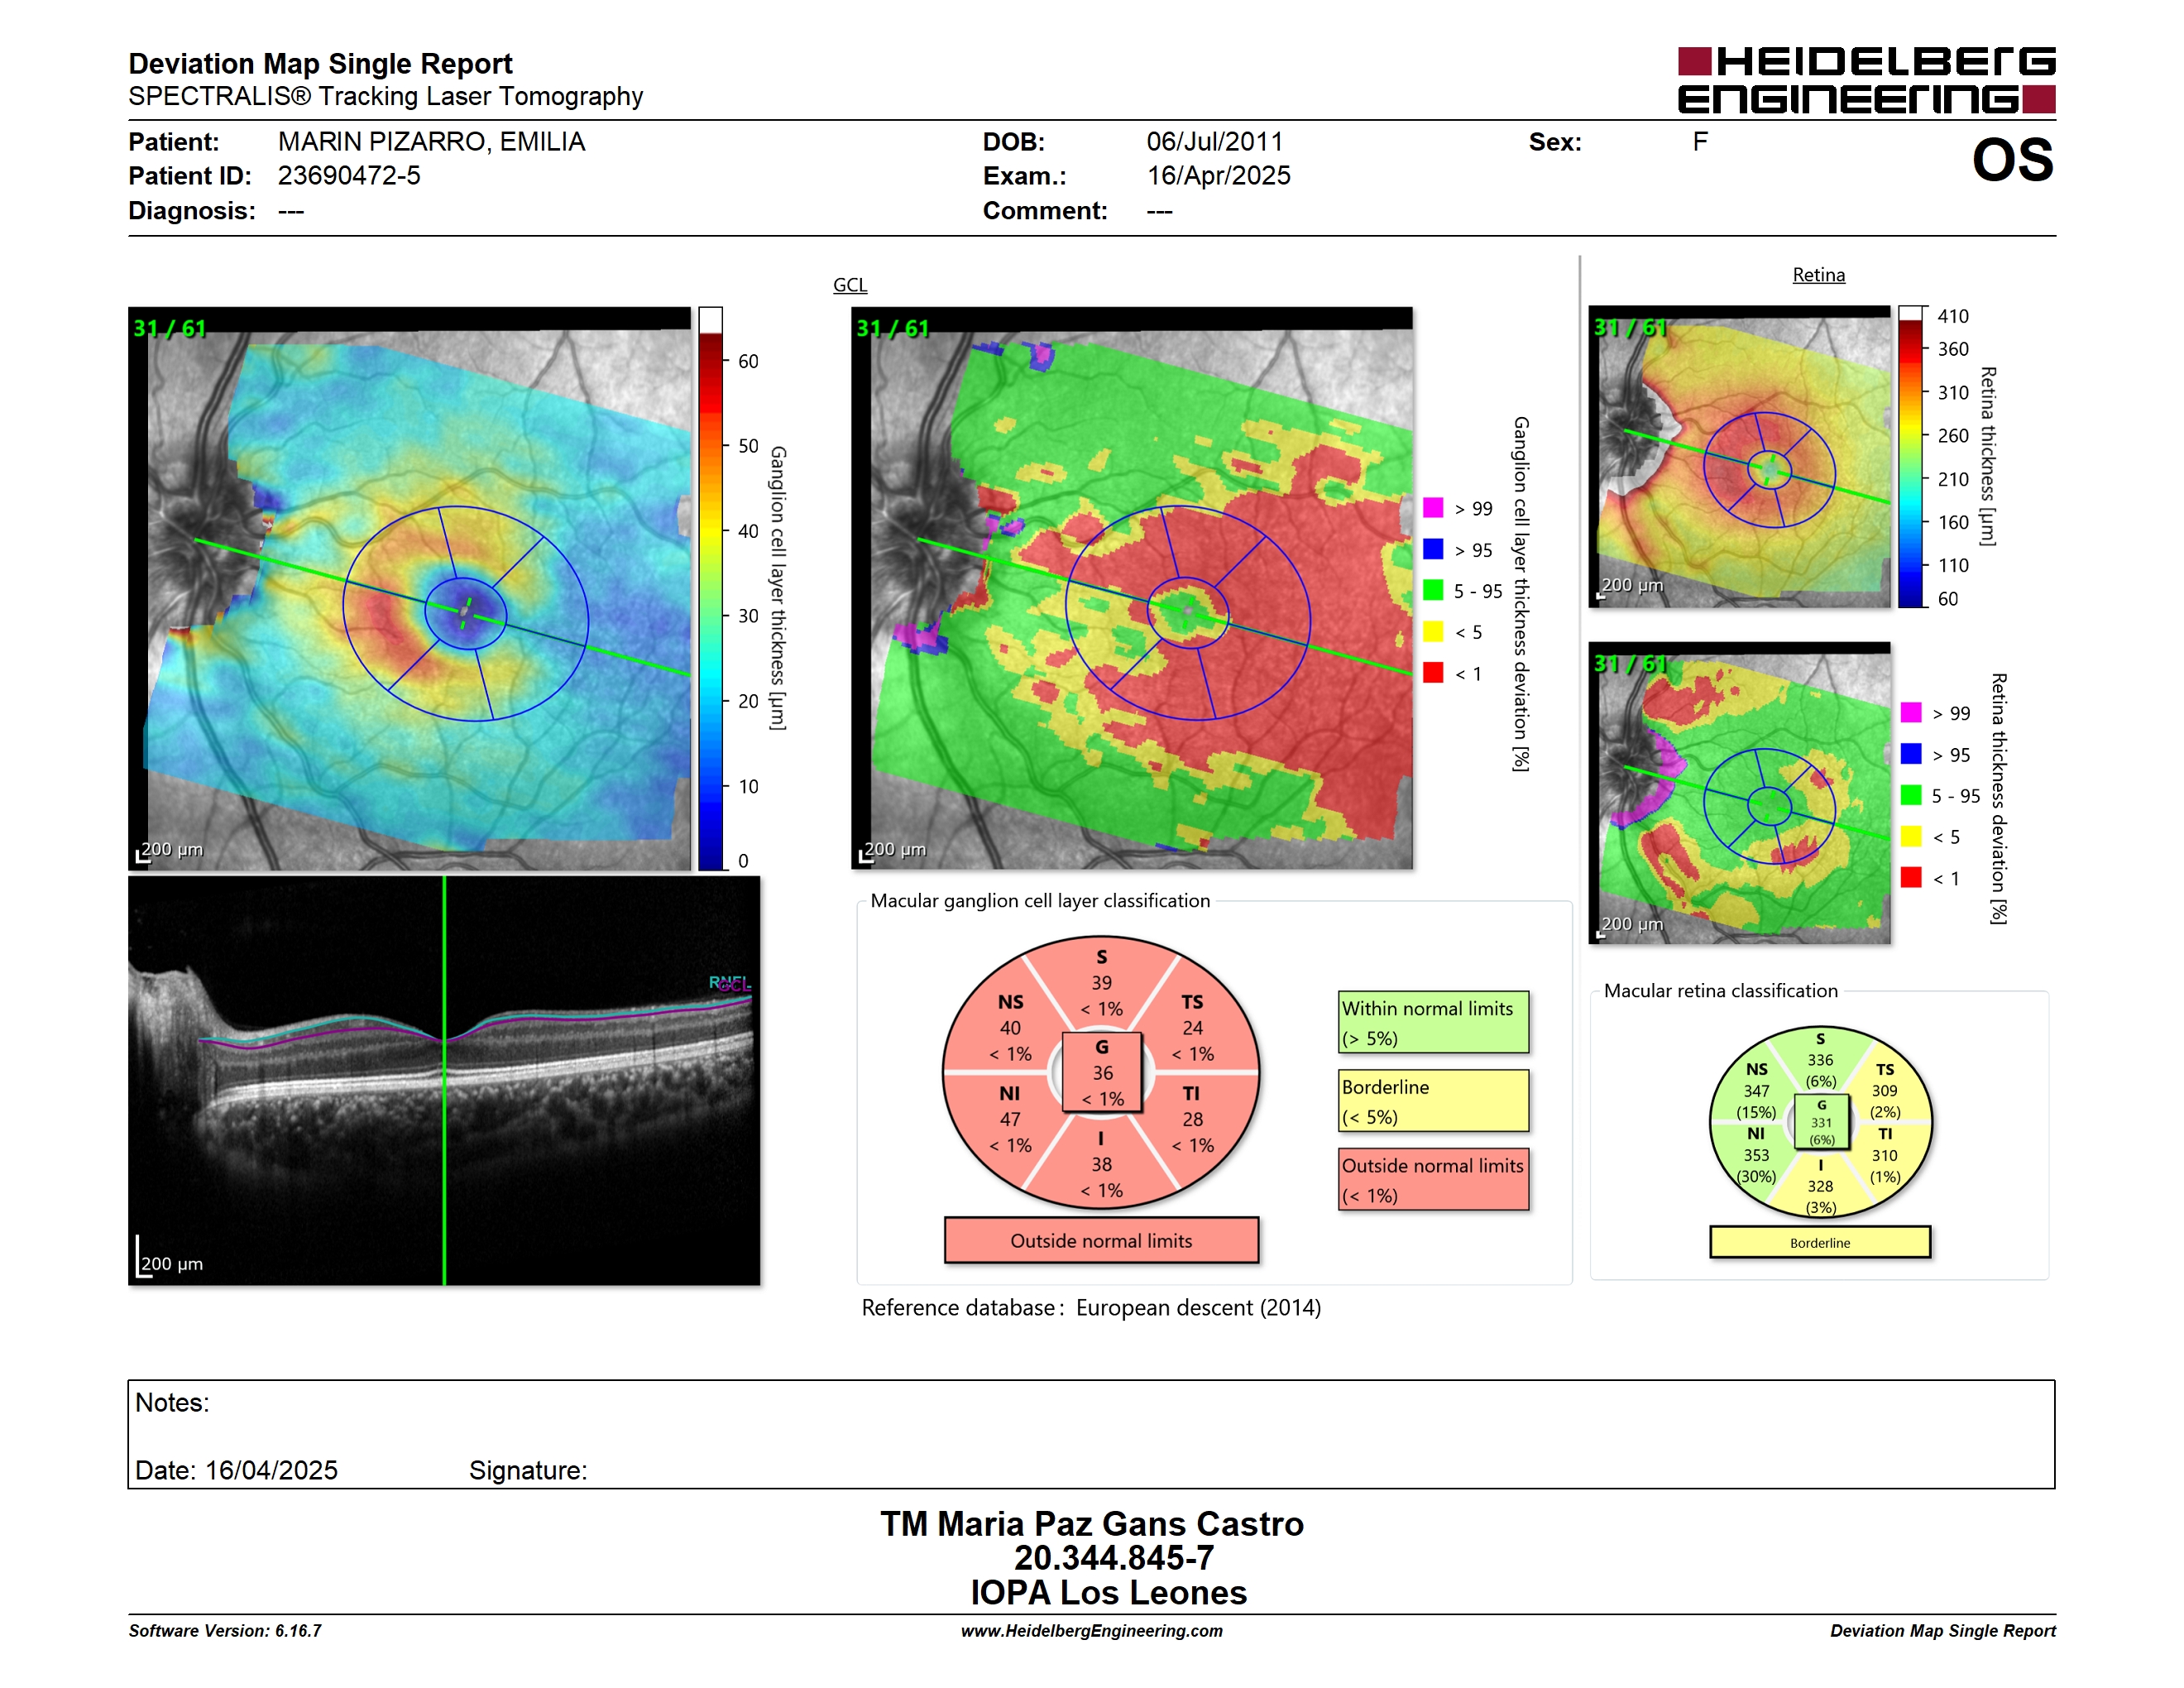Select the TS sector value 24 in GCL chart
The height and width of the screenshot is (1688, 2184).
click(1192, 1028)
